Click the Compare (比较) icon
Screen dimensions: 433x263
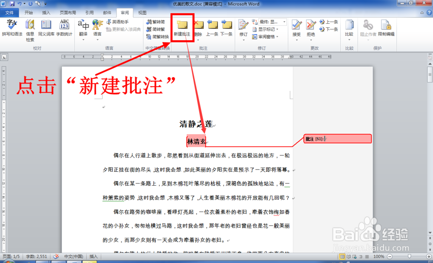coord(349,27)
